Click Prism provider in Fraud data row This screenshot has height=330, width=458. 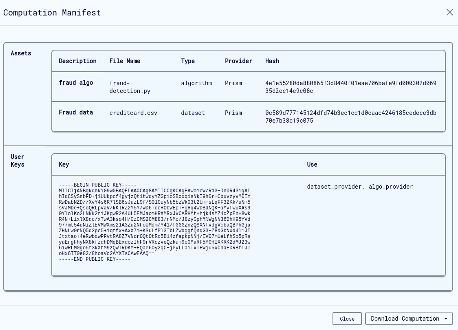[233, 113]
